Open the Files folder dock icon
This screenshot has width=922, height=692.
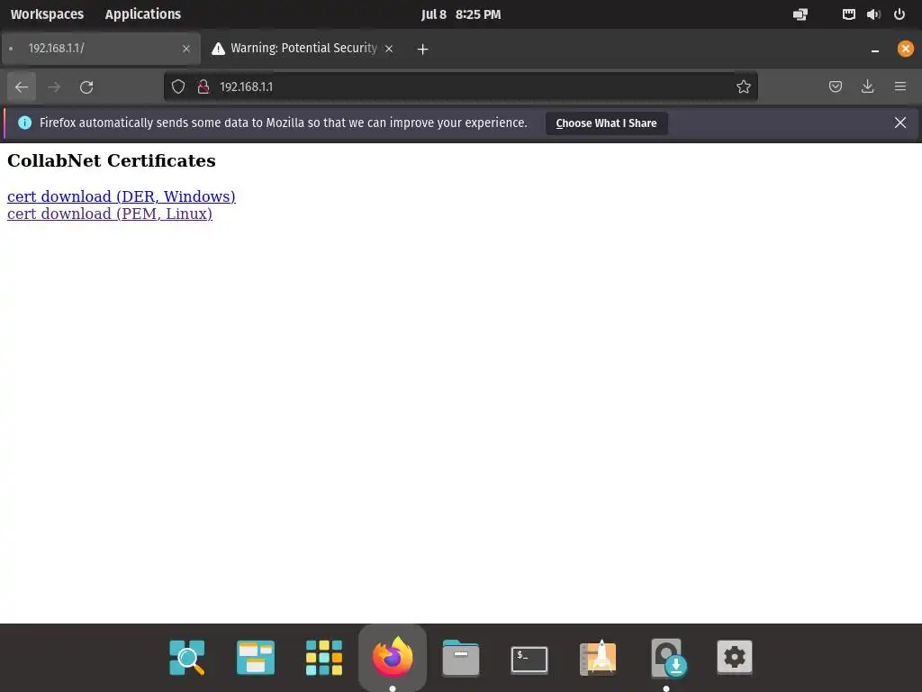tap(461, 657)
